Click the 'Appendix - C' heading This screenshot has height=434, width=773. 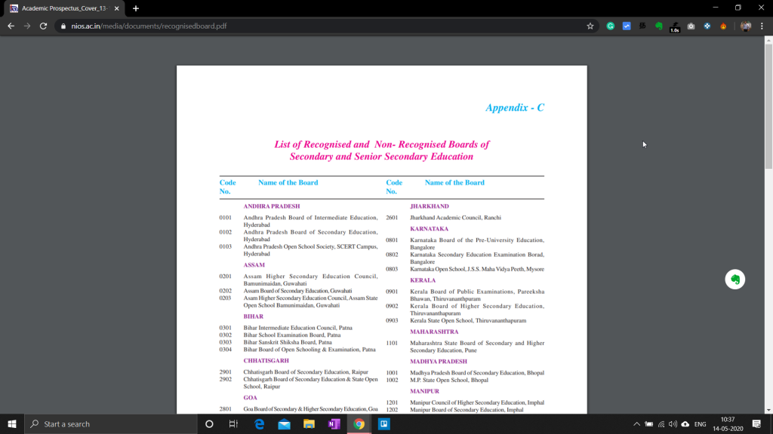[515, 108]
